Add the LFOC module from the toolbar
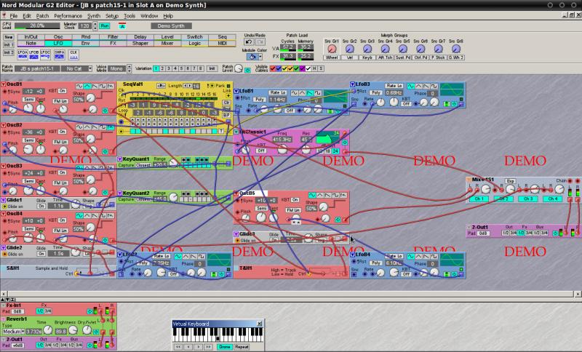 coord(45,55)
